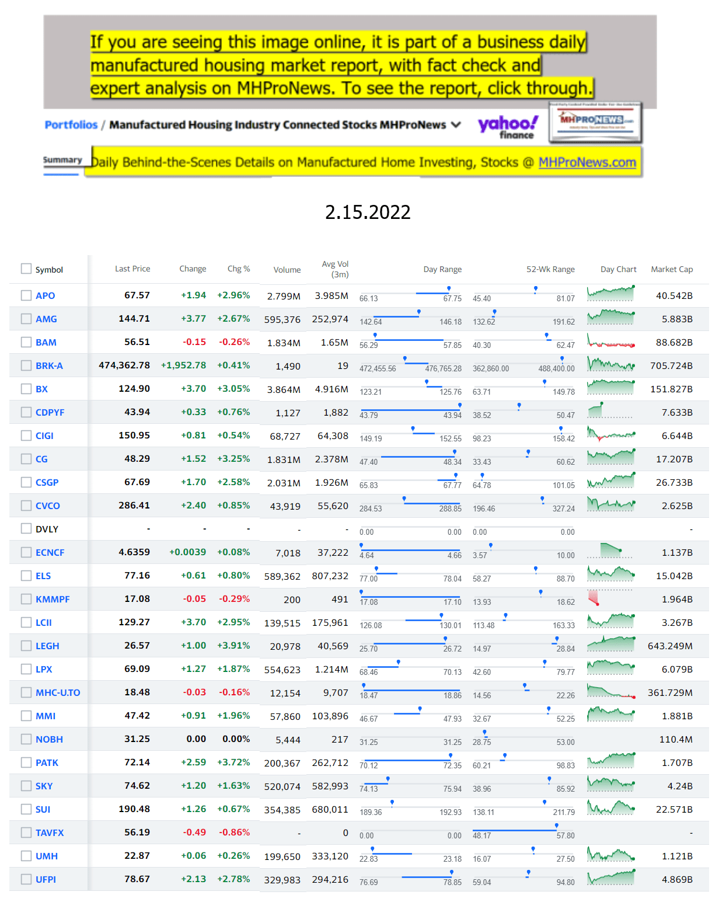712x909 pixels.
Task: Open the KMMPF day chart sparkline
Action: pyautogui.click(x=611, y=598)
